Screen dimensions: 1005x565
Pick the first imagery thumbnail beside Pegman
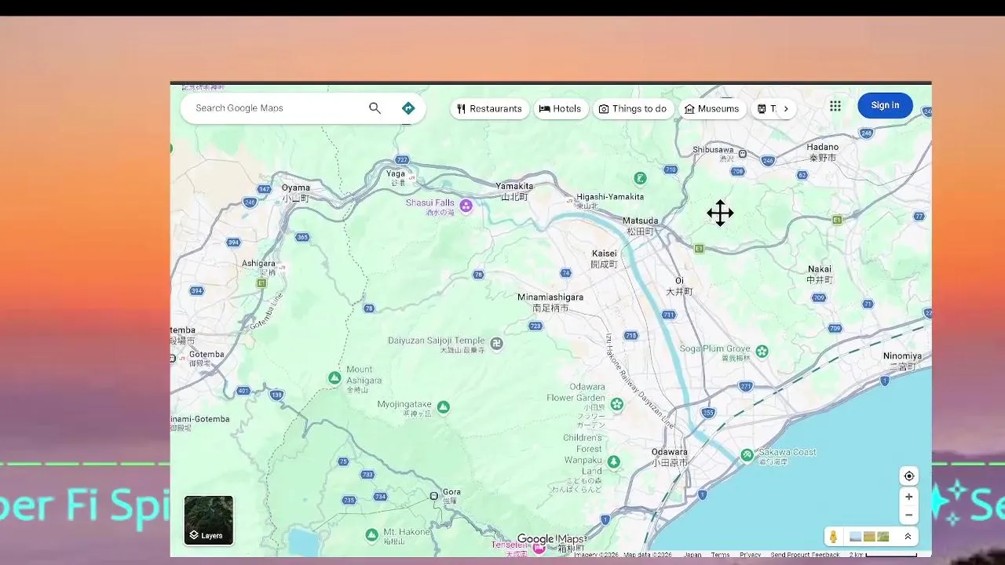[x=855, y=537]
